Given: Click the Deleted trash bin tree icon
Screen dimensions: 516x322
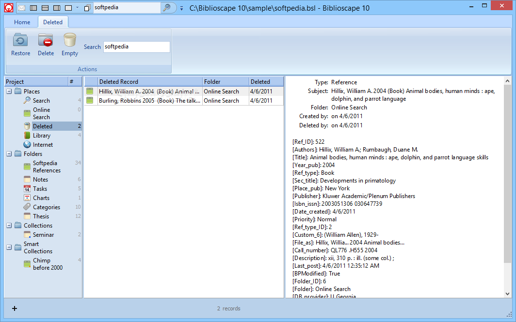Looking at the screenshot, I should coord(27,126).
